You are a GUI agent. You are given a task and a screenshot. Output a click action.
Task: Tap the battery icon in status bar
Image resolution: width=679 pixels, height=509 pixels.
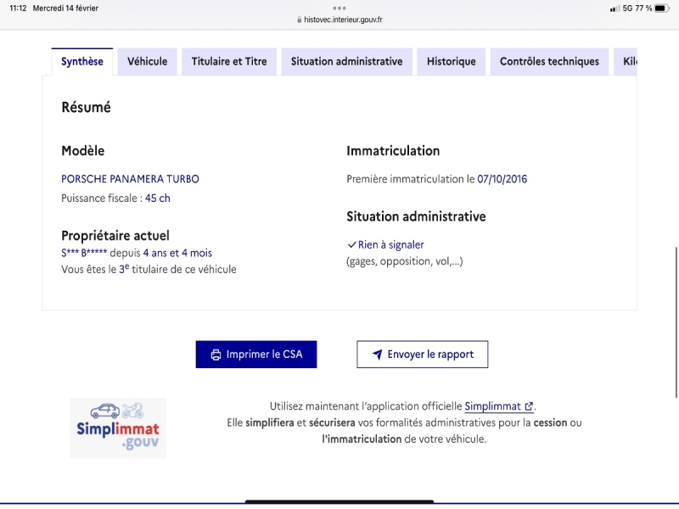point(662,8)
